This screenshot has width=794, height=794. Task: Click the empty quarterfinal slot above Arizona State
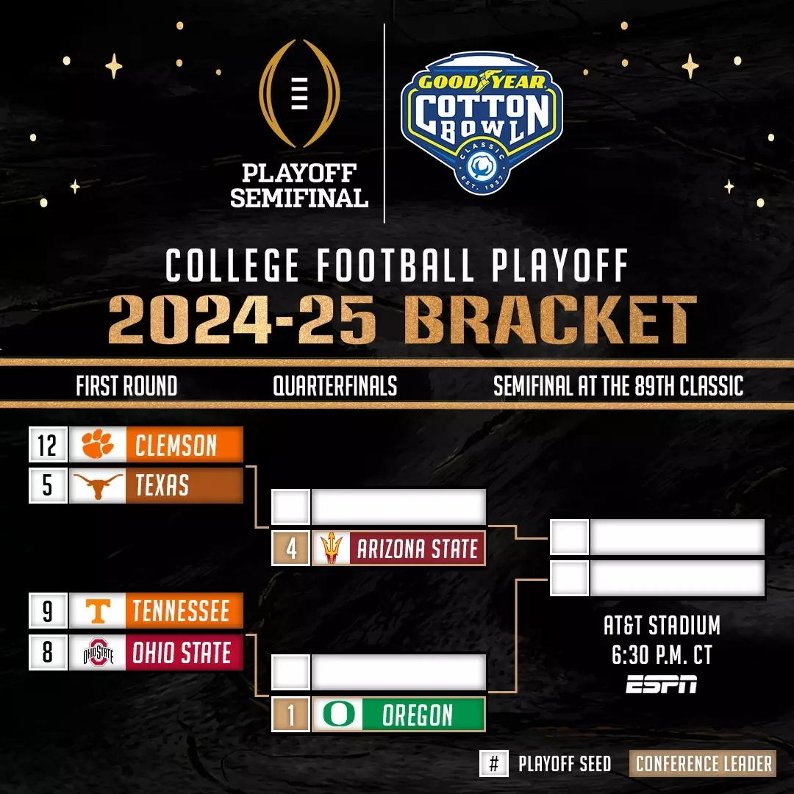tap(398, 507)
